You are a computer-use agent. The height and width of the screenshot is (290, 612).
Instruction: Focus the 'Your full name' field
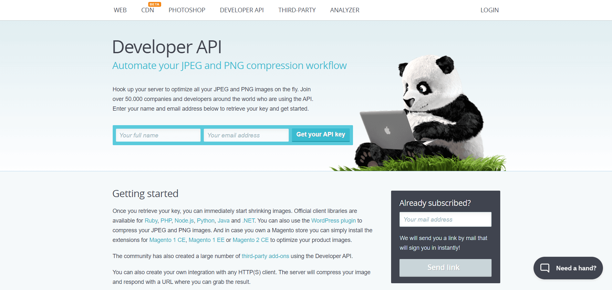point(158,135)
